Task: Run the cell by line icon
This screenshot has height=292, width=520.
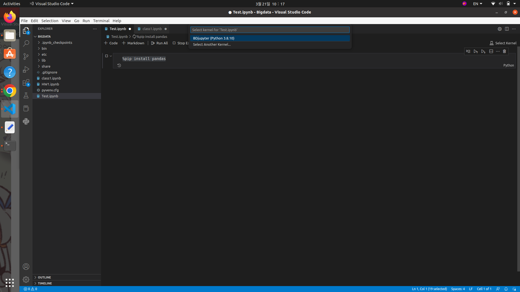Action: (x=468, y=51)
